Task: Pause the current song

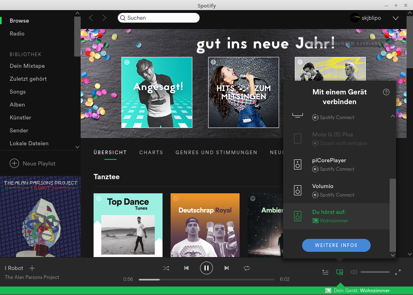Action: point(206,268)
